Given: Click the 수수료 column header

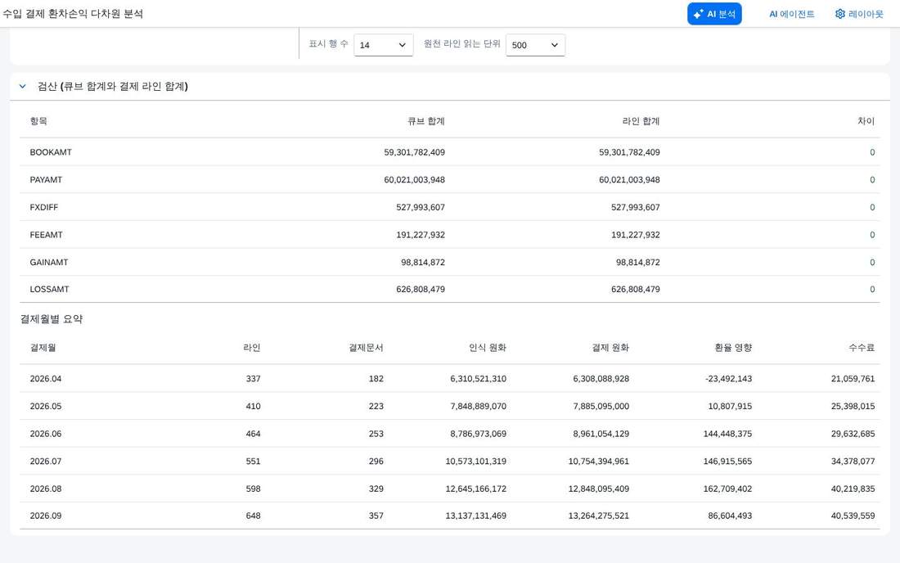Looking at the screenshot, I should click(x=862, y=347).
